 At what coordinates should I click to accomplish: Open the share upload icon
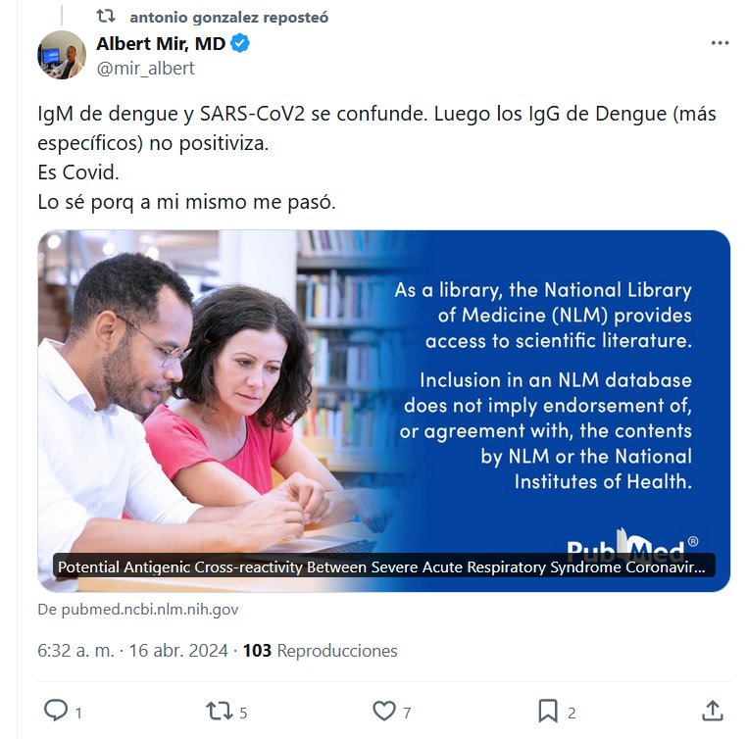click(713, 711)
